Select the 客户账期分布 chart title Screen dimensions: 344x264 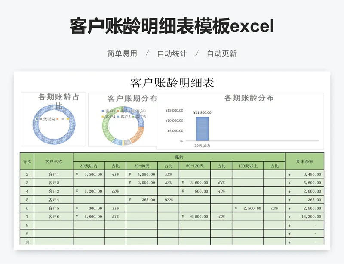(132, 98)
